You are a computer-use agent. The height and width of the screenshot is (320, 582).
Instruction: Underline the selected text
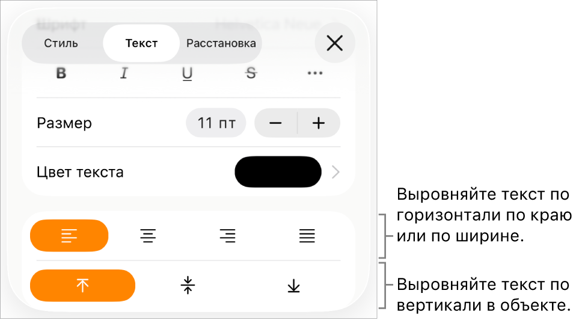click(x=188, y=73)
